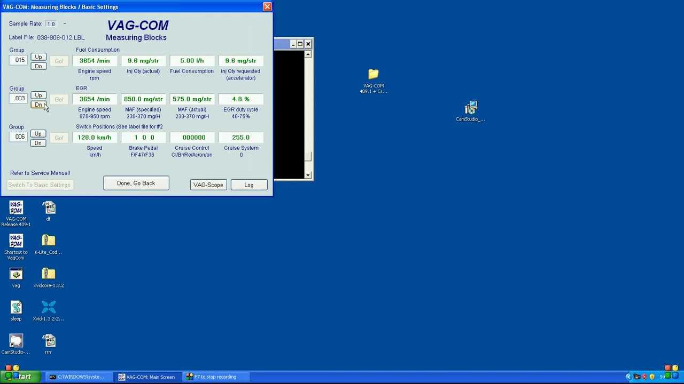The height and width of the screenshot is (384, 684).
Task: Select the CamStudio setup icon on the right
Action: (471, 111)
